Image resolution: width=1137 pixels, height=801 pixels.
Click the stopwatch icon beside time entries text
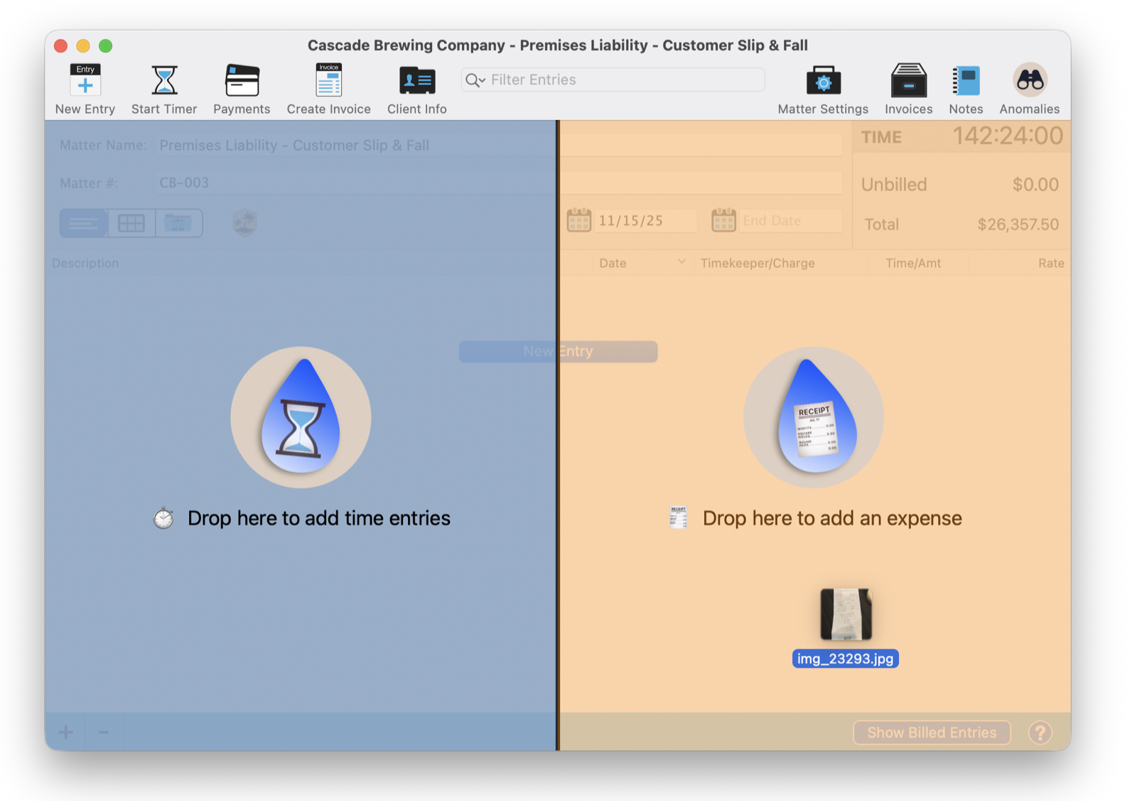[163, 518]
